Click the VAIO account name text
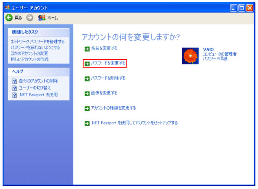Screen dimensions: 258x189 coord(208,49)
